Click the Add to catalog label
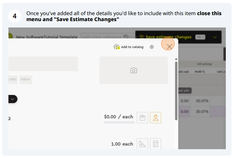Viewport: 236px width, 158px height. pyautogui.click(x=132, y=47)
